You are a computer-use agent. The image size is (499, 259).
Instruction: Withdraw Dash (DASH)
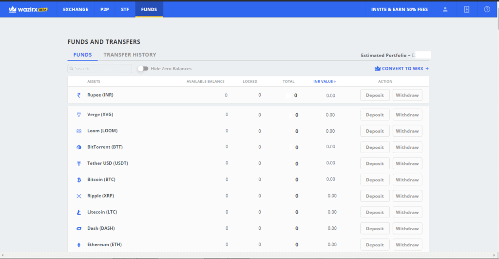[x=407, y=228]
